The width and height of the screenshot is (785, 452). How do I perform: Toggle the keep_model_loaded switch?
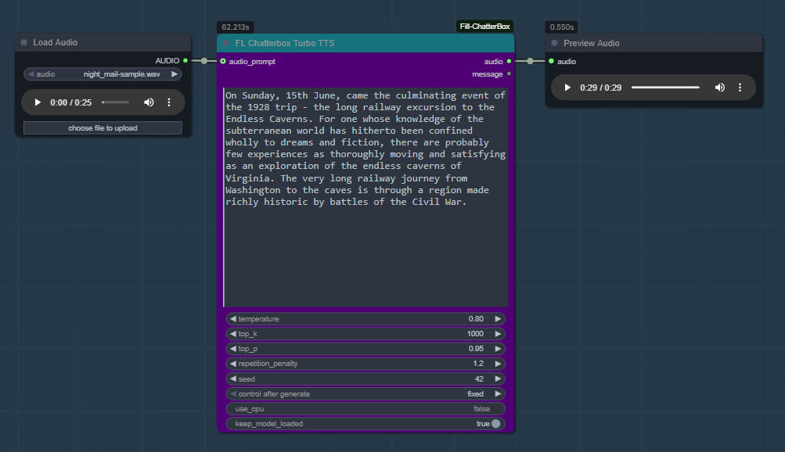click(x=495, y=424)
